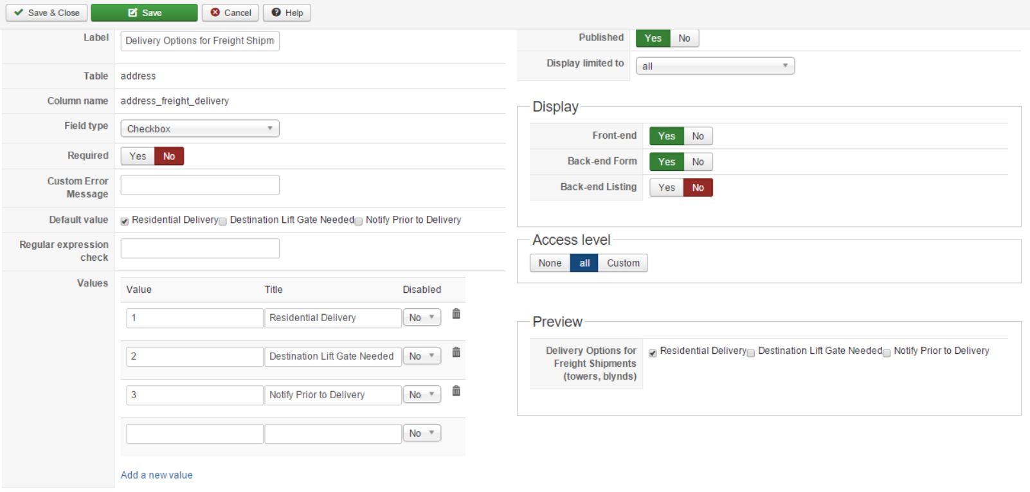Toggle Residential Delivery default value checkbox
Image resolution: width=1030 pixels, height=492 pixels.
125,222
